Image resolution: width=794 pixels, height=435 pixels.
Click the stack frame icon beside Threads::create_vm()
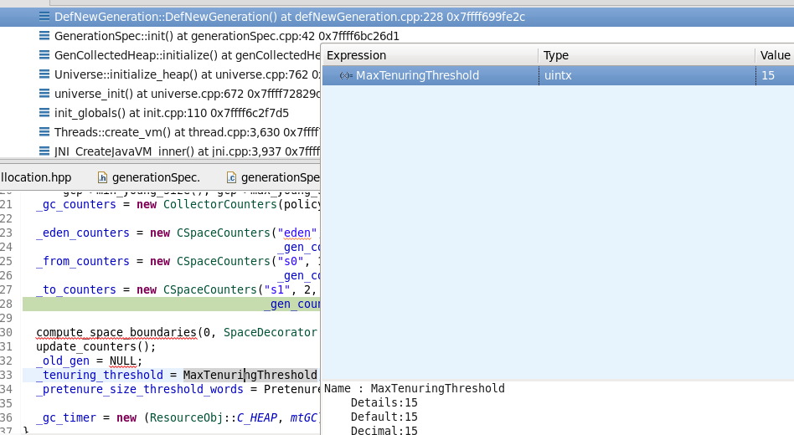[44, 131]
